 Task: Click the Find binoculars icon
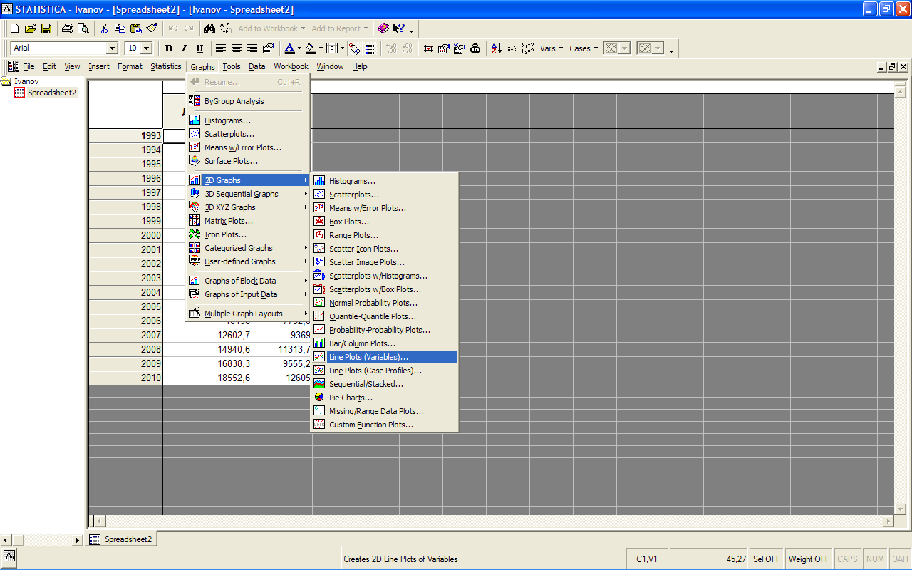[209, 28]
